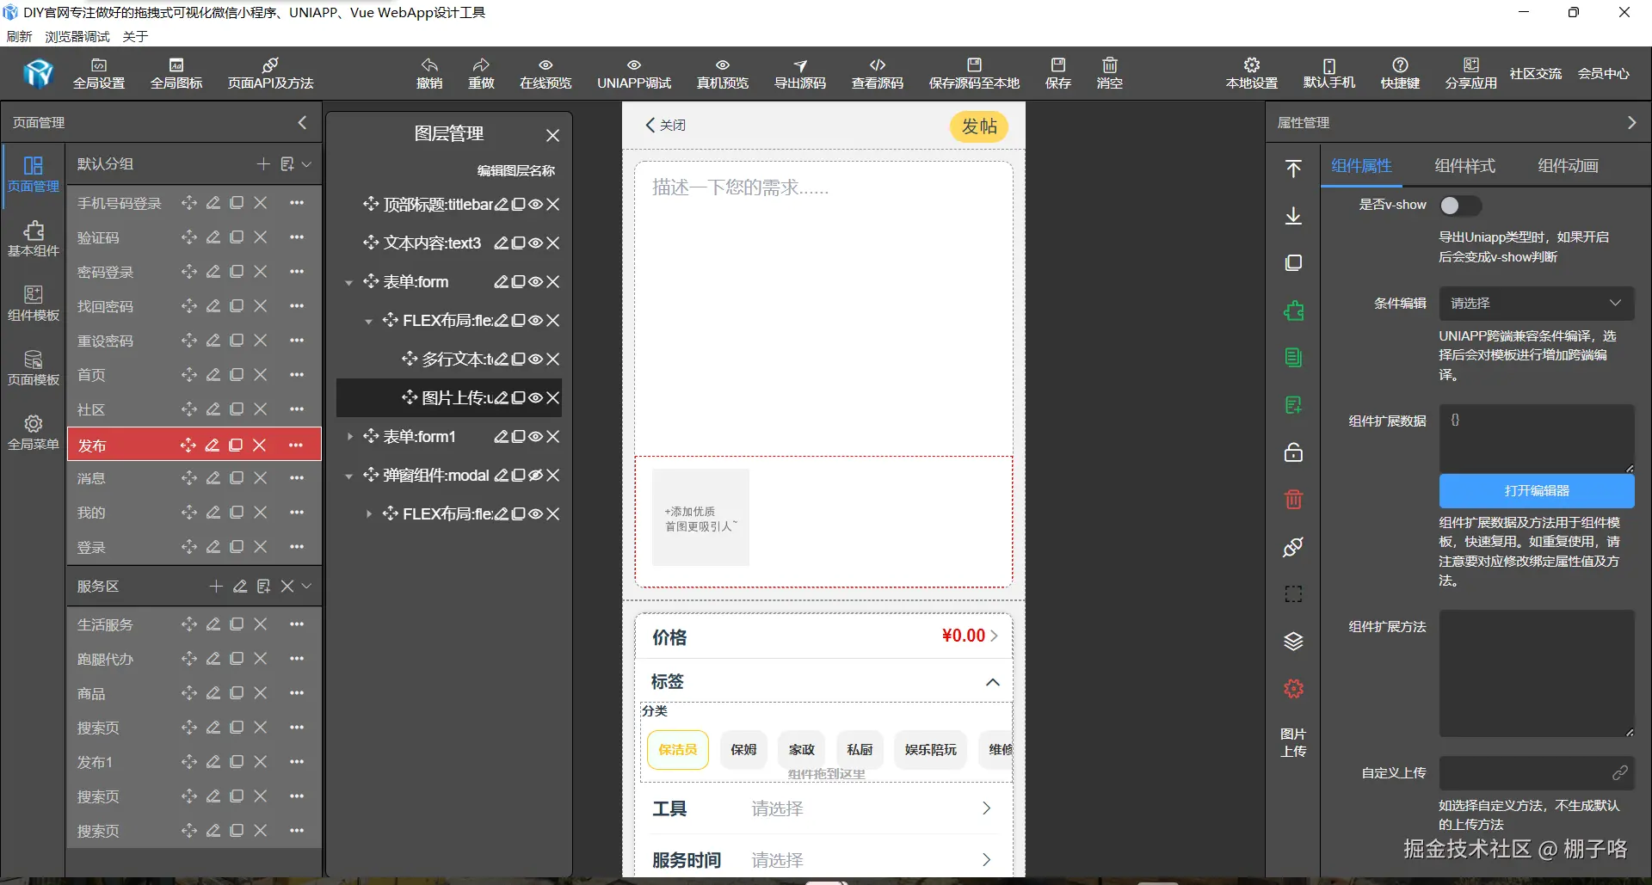Collapse 默认分组 group chevron
1652x885 pixels.
pos(307,164)
